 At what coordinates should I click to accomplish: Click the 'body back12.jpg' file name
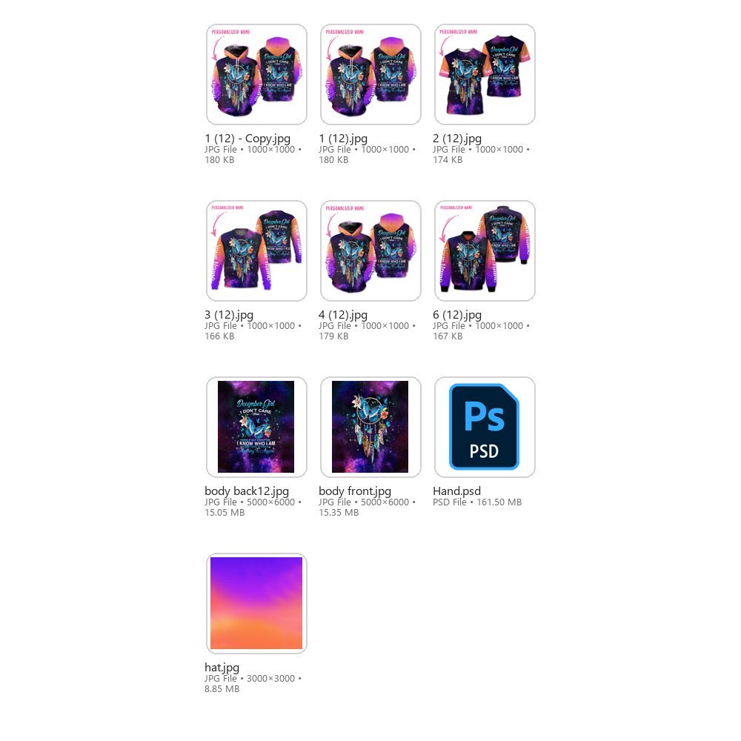[247, 491]
